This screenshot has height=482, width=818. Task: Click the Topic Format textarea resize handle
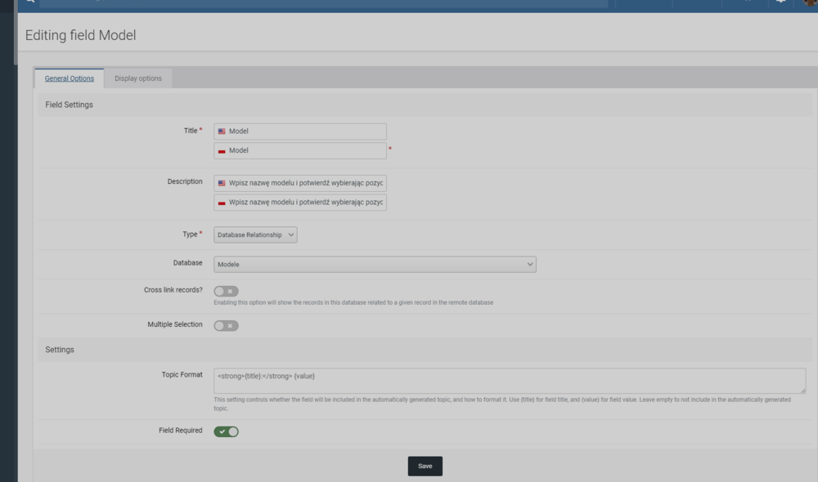802,390
